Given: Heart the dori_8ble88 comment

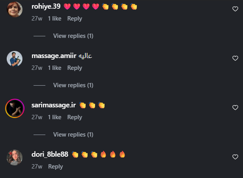Looking at the screenshot, I should (235, 157).
